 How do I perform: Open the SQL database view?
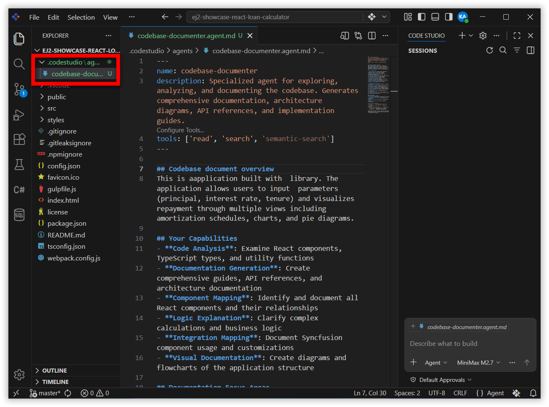pyautogui.click(x=19, y=215)
